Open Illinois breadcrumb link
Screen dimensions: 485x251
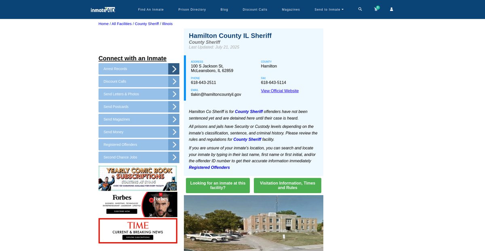pos(167,24)
